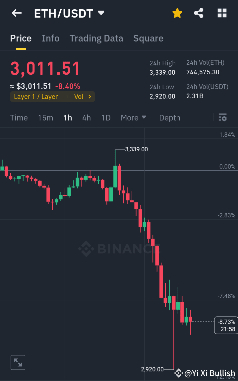The width and height of the screenshot is (238, 381).
Task: Open the chart settings icon beside Depth
Action: (x=223, y=117)
